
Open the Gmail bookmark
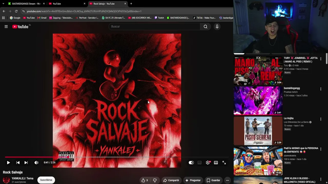[42, 18]
